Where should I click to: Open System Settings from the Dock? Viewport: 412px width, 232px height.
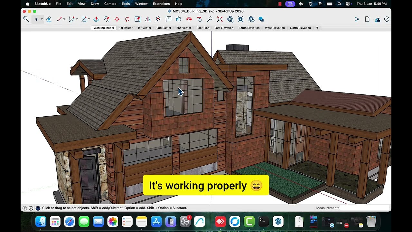[185, 221]
